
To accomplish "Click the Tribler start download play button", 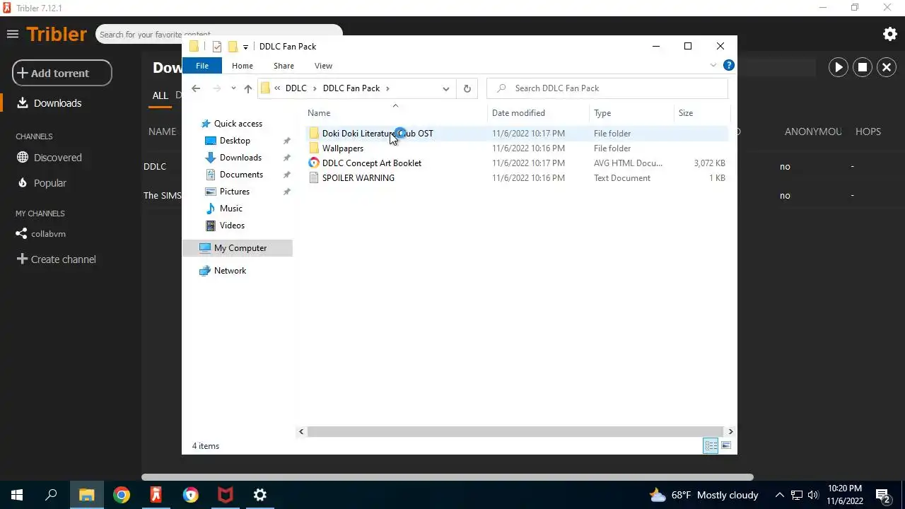I will pos(838,67).
